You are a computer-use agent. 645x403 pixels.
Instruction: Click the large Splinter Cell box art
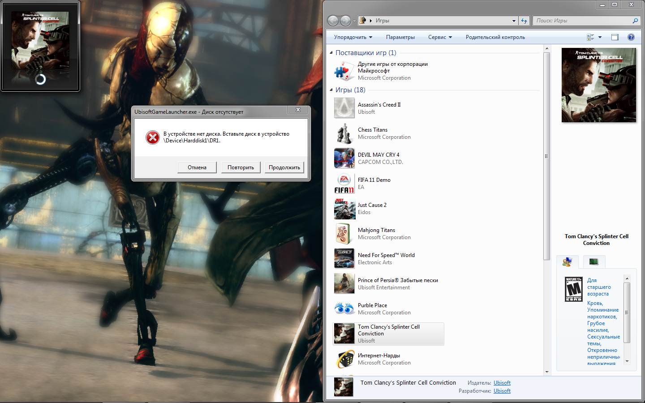[599, 85]
